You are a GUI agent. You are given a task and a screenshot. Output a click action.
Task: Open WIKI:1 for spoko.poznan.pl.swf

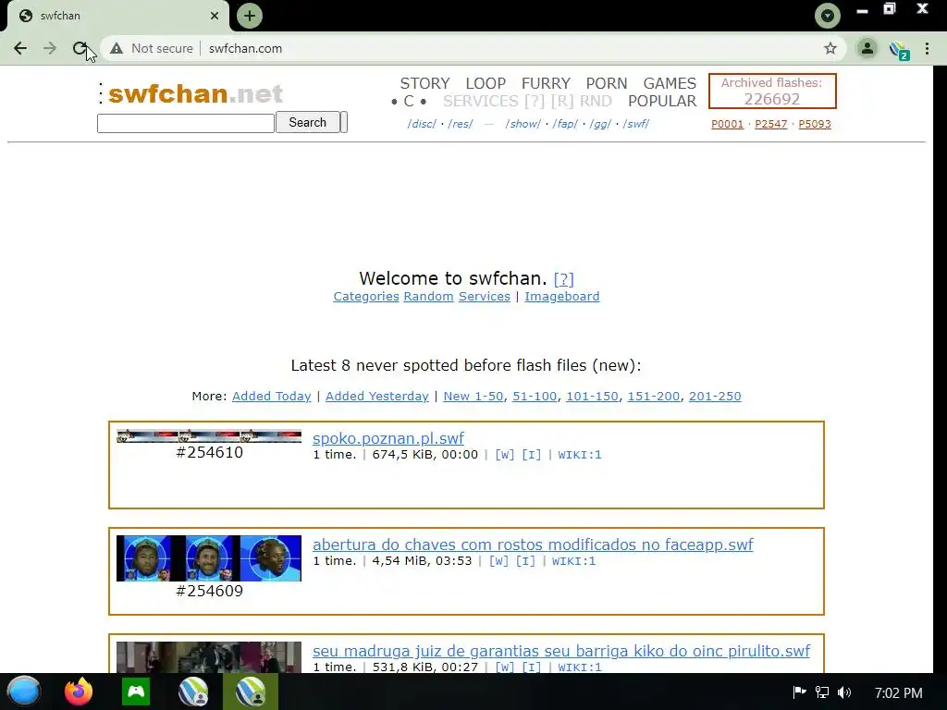[580, 455]
